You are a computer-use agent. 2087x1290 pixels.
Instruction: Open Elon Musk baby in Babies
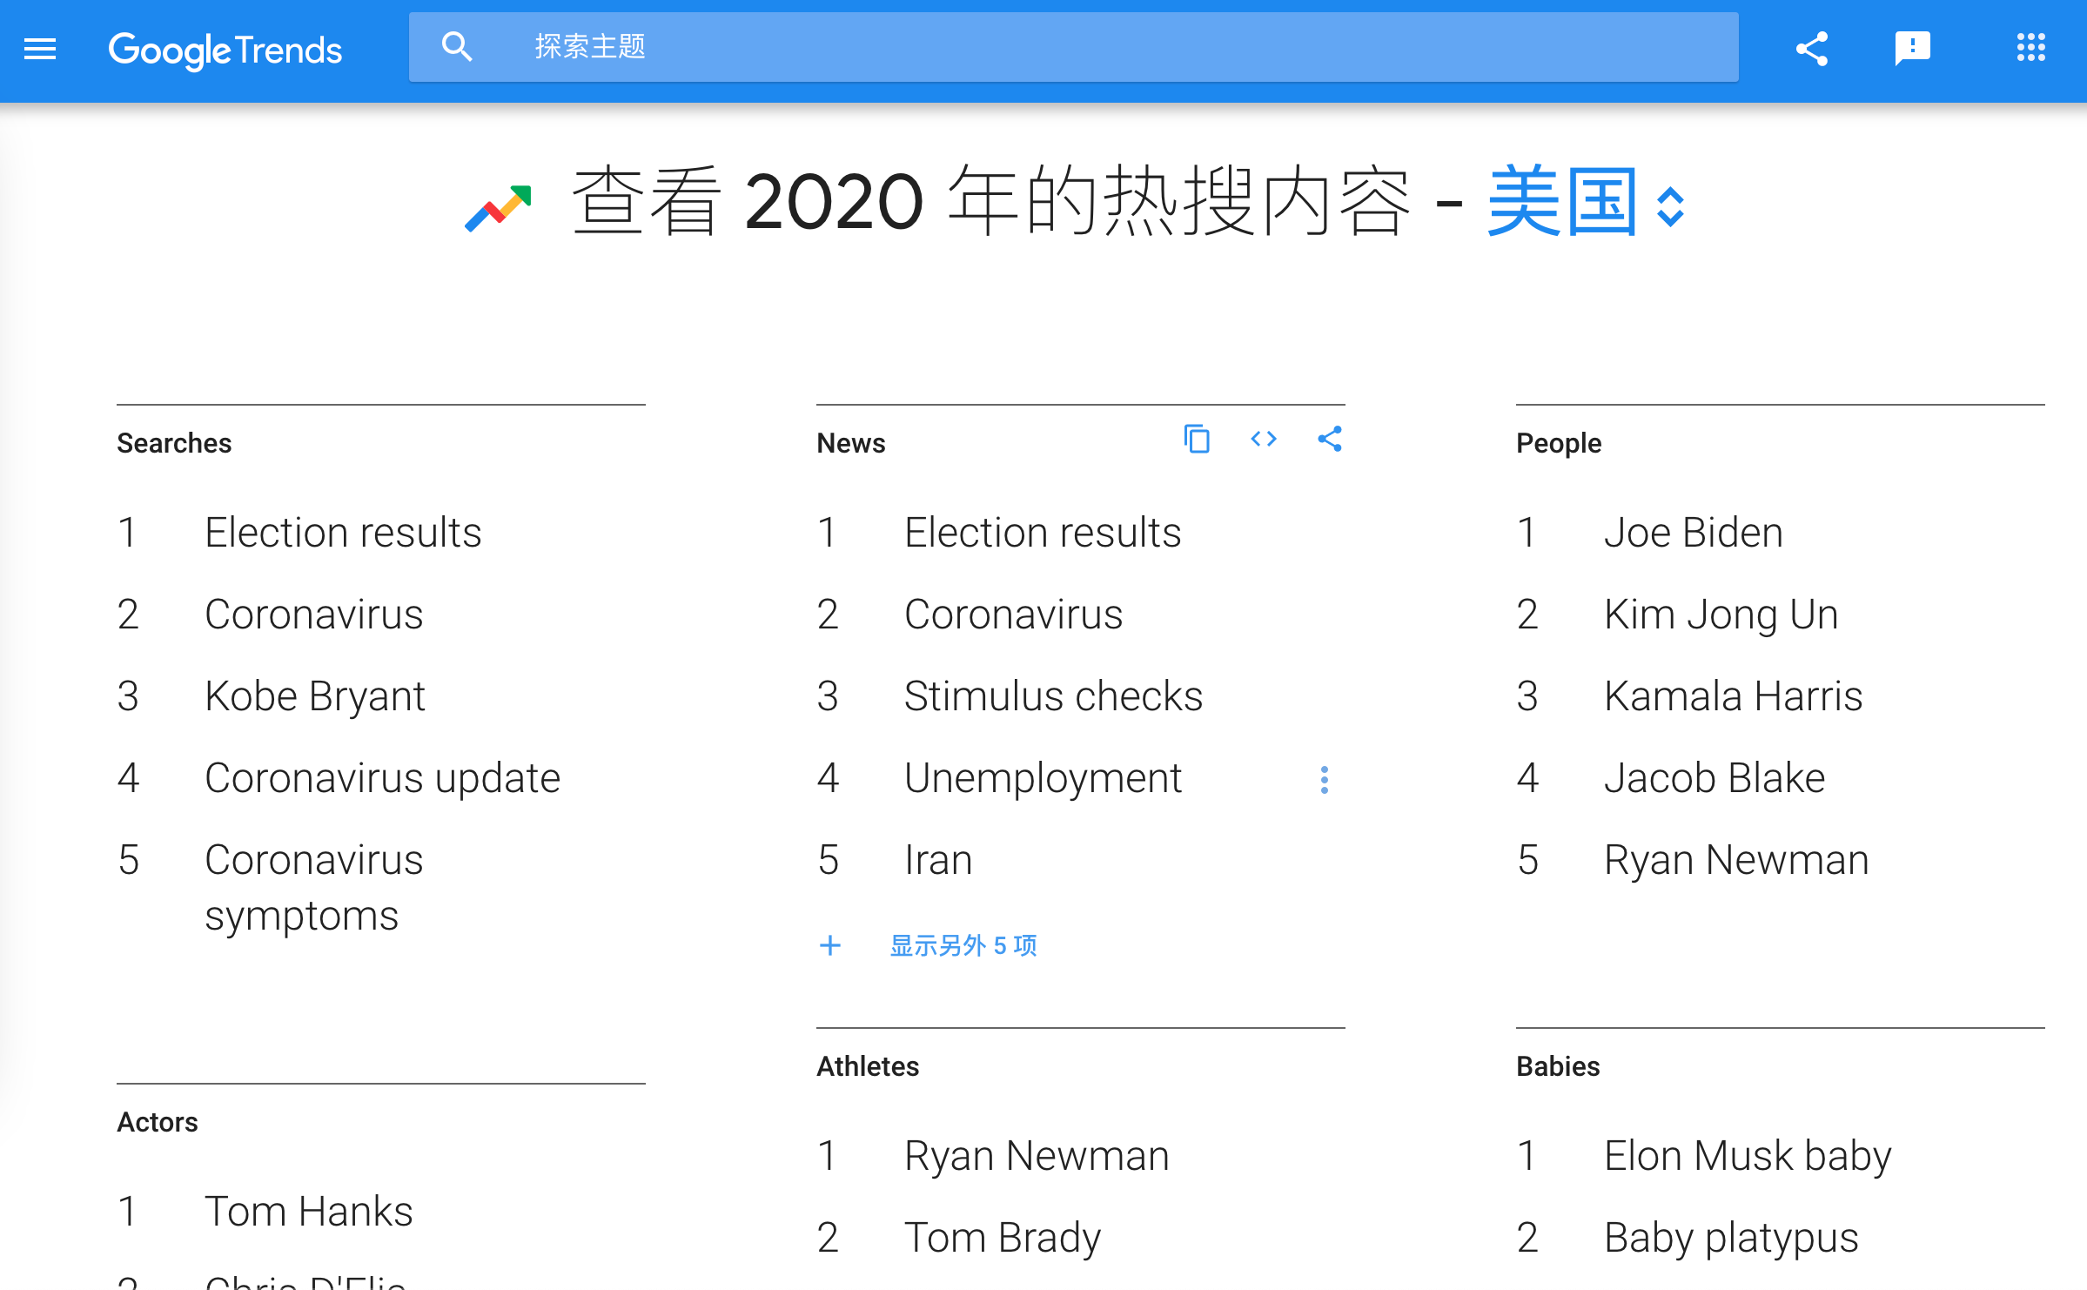[x=1748, y=1156]
